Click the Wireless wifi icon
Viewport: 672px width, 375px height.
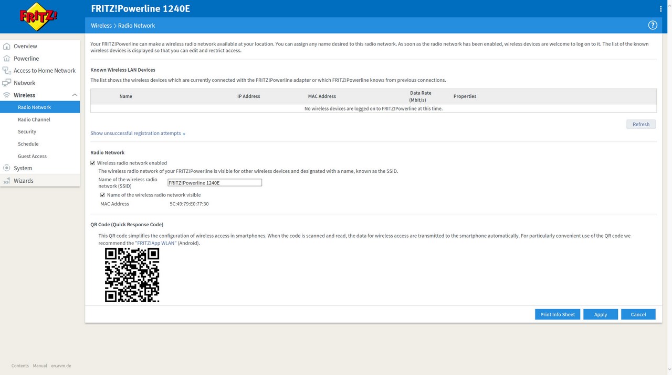click(7, 95)
